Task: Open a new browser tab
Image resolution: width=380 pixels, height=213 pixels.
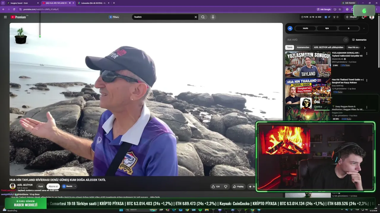Action: tap(114, 3)
